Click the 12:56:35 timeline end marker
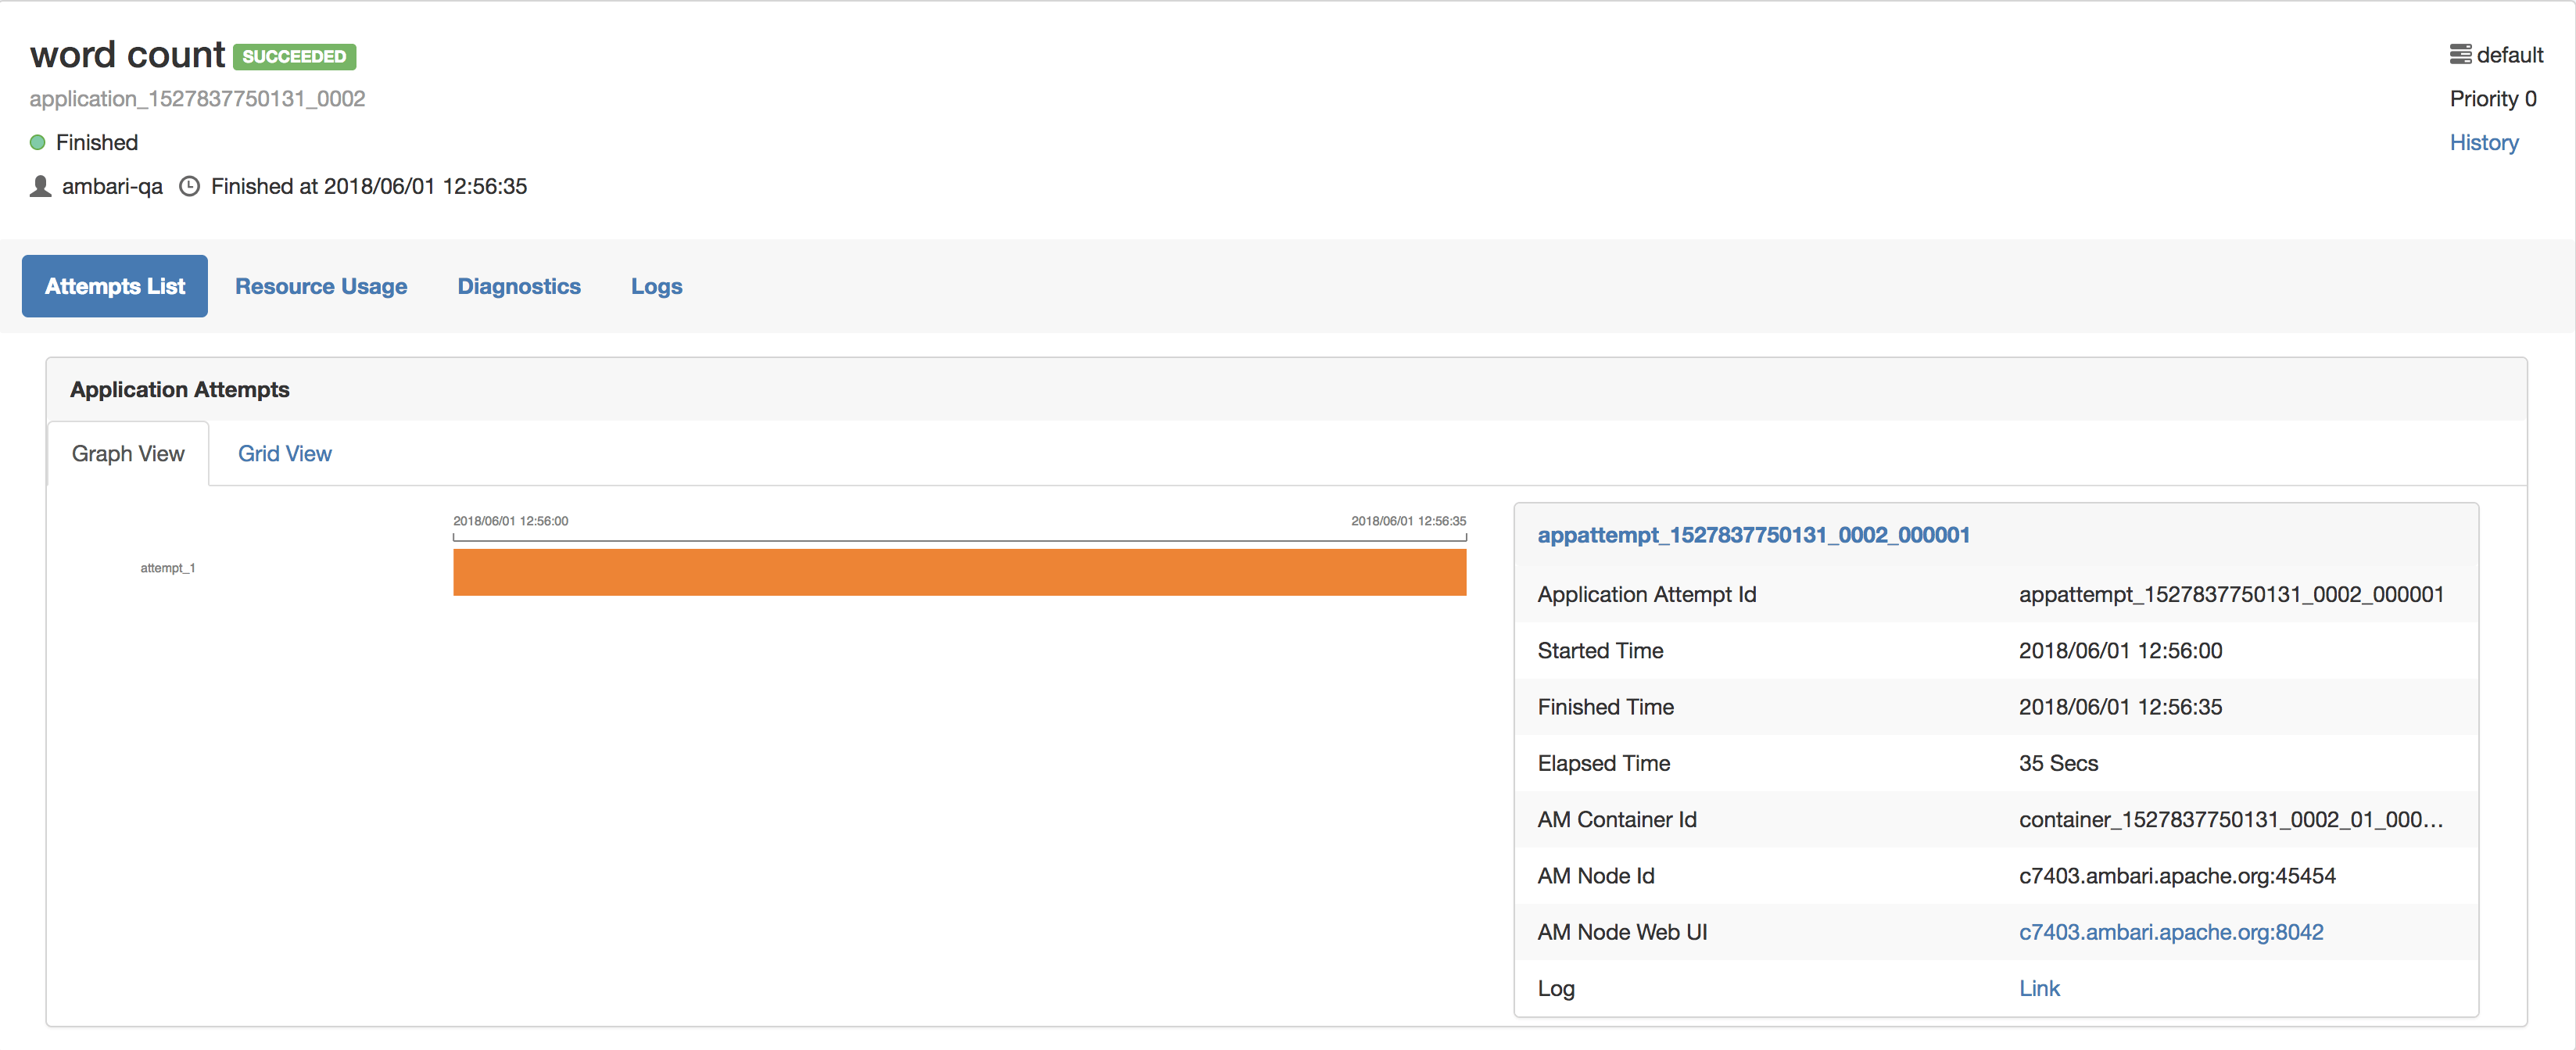The image size is (2576, 1050). (x=1407, y=521)
